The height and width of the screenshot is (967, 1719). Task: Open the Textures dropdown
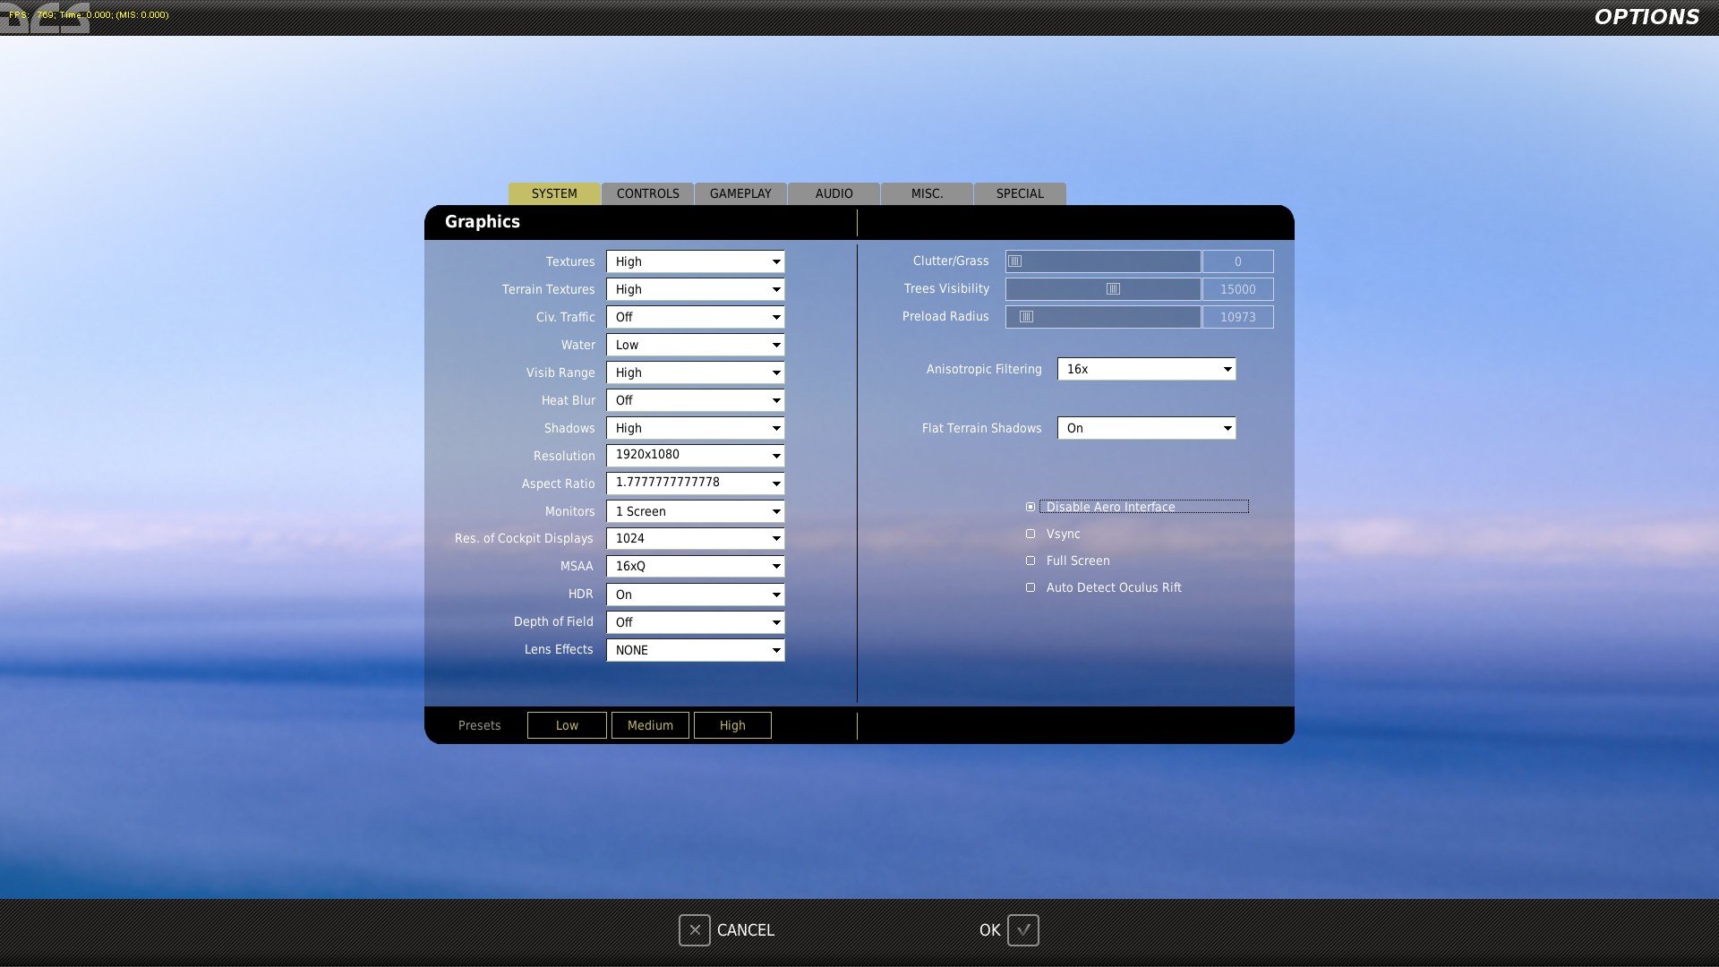(x=695, y=261)
